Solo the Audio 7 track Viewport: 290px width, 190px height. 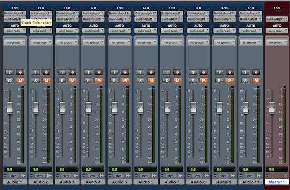click(x=167, y=81)
